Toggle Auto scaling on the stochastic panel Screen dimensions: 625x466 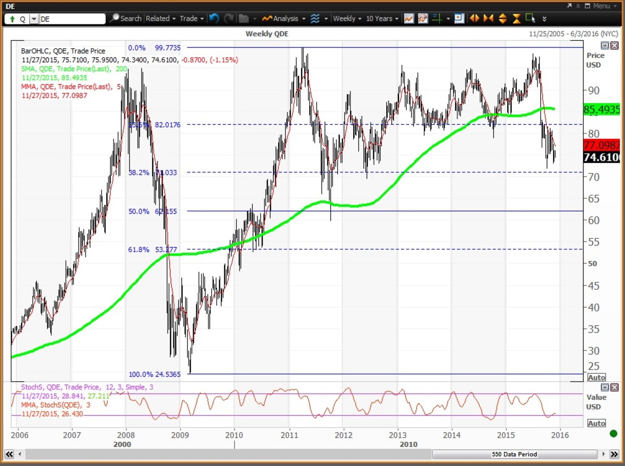pyautogui.click(x=596, y=423)
